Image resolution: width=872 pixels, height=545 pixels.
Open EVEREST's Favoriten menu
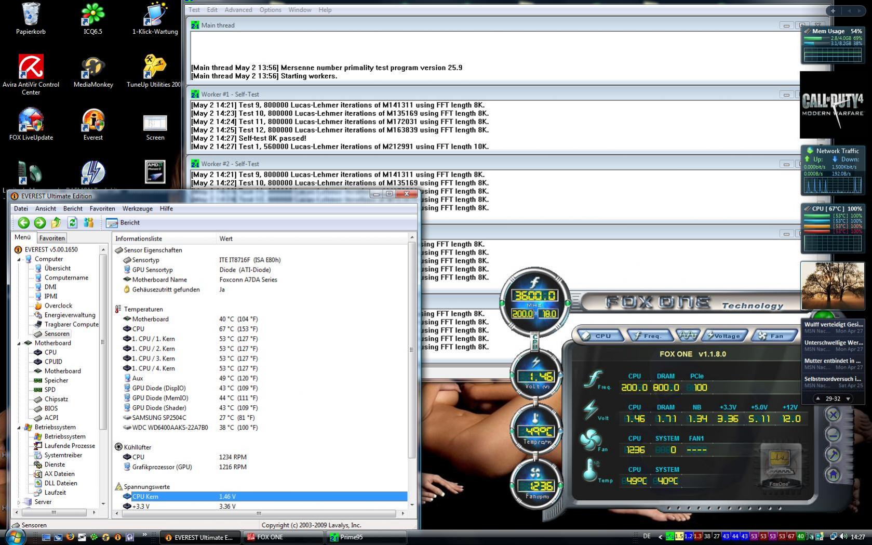102,208
